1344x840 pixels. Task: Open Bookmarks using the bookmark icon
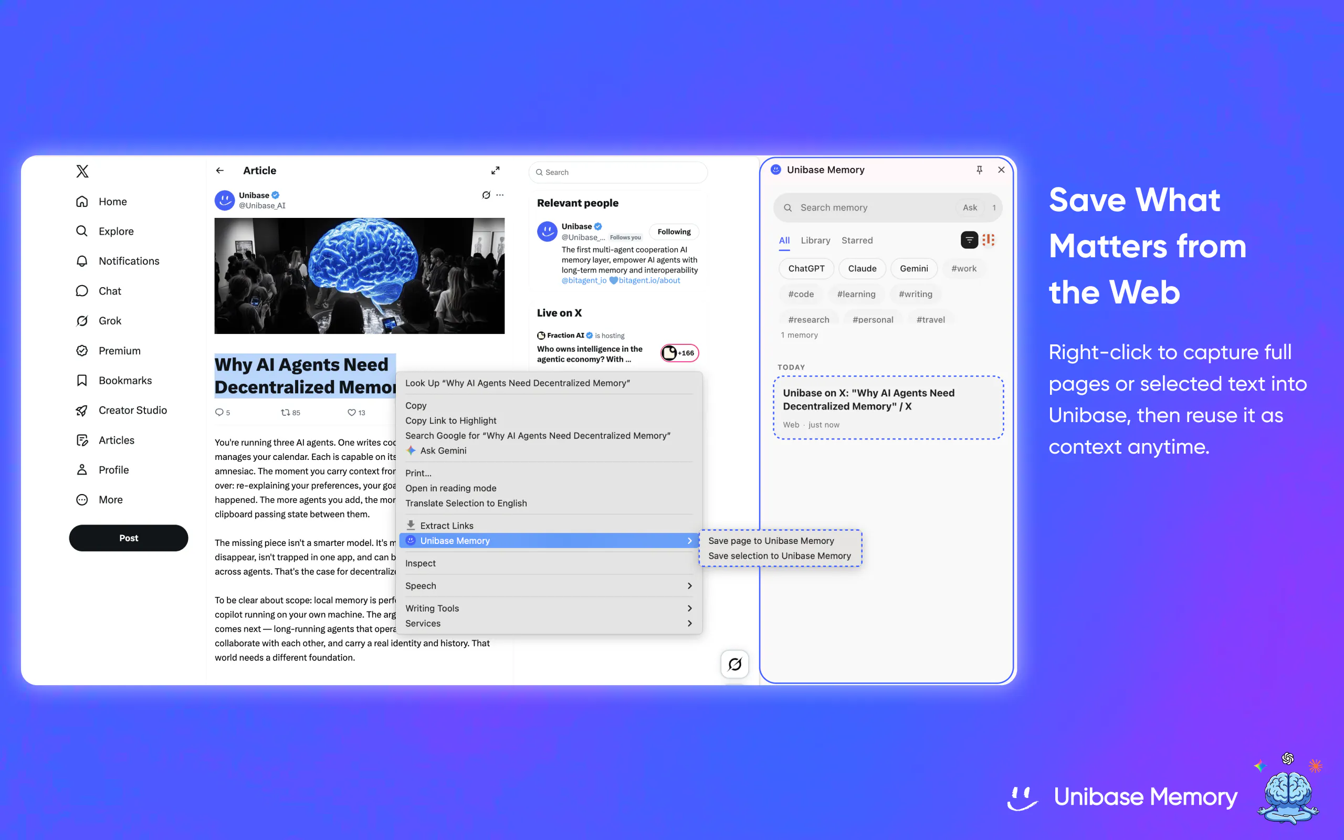click(82, 381)
